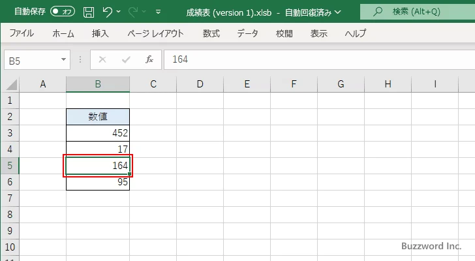Select column C header
Viewport: 475px width, 261px height.
tap(153, 84)
